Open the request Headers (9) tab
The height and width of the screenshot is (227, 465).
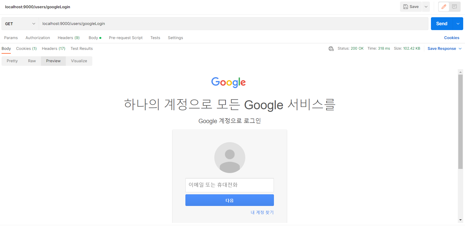click(x=69, y=38)
